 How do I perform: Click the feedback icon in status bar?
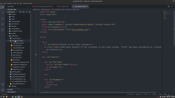click(x=169, y=94)
